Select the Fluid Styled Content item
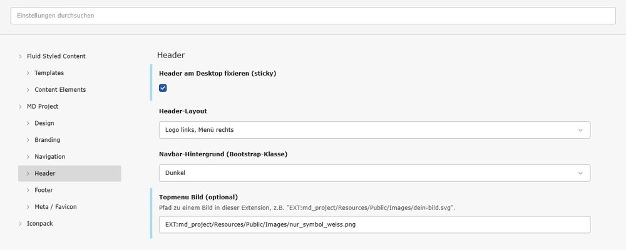The height and width of the screenshot is (250, 626). pos(56,56)
